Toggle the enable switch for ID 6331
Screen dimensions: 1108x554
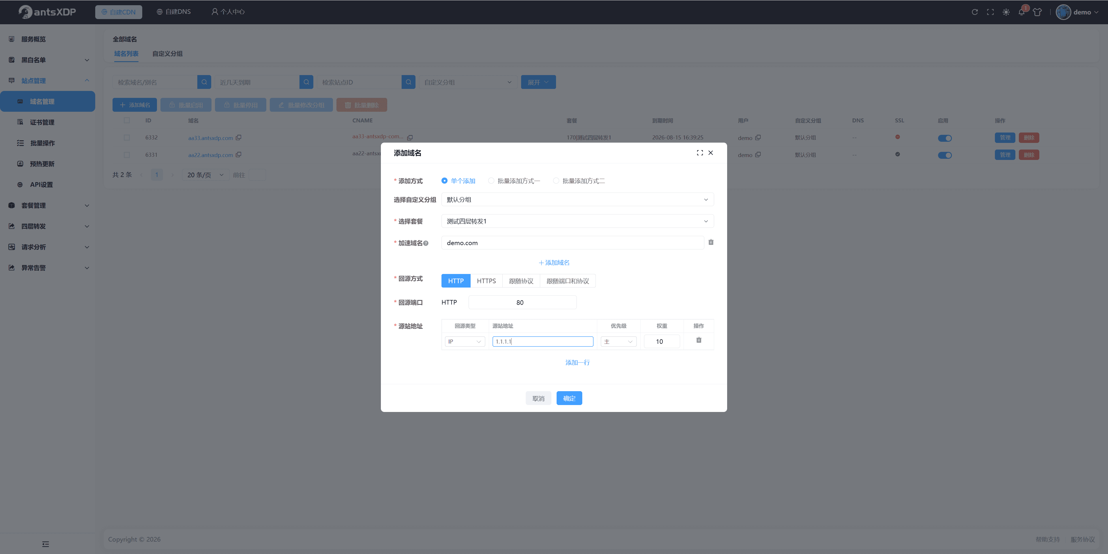(x=945, y=155)
